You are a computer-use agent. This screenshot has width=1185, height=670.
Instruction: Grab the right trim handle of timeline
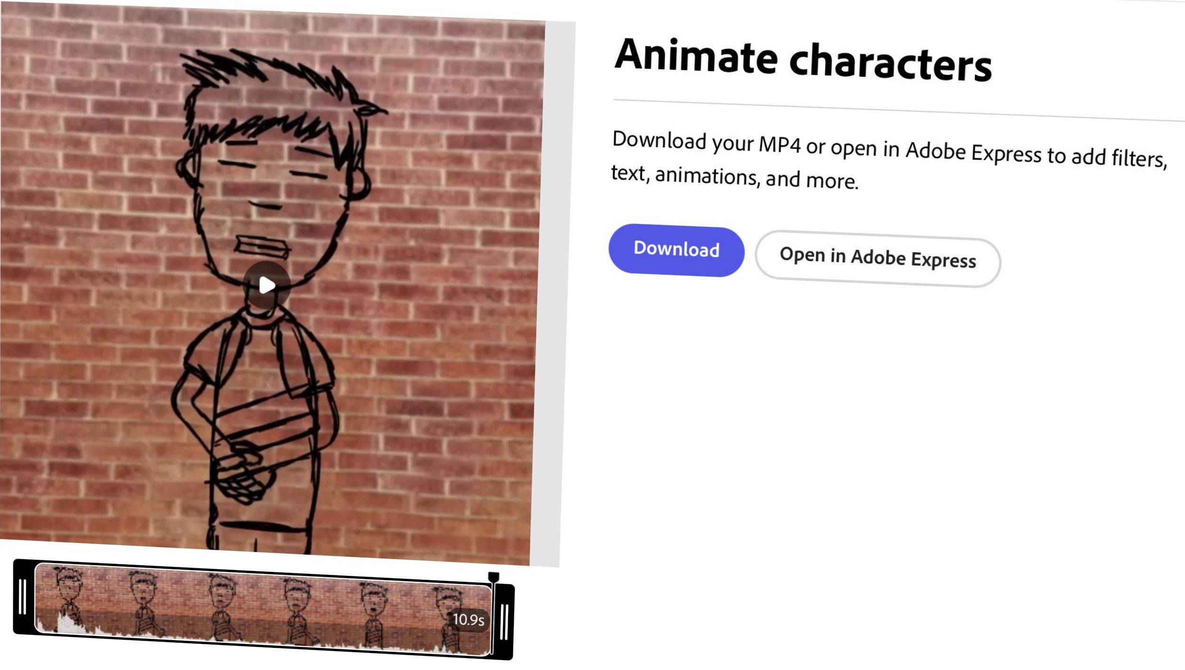coord(505,621)
